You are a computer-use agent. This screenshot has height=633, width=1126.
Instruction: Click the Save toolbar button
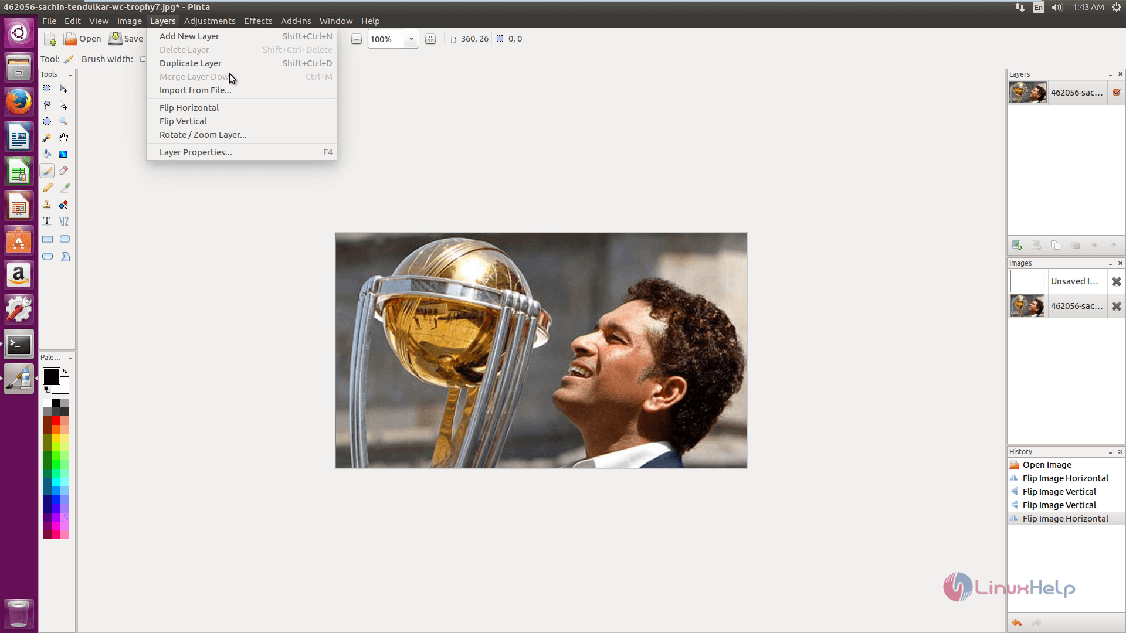126,39
